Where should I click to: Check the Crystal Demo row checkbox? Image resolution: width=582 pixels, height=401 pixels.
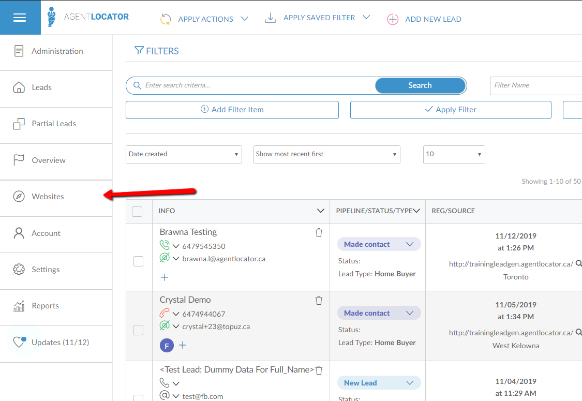click(139, 330)
